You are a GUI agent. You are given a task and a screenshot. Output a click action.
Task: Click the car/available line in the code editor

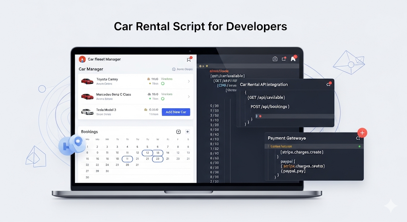pos(227,76)
